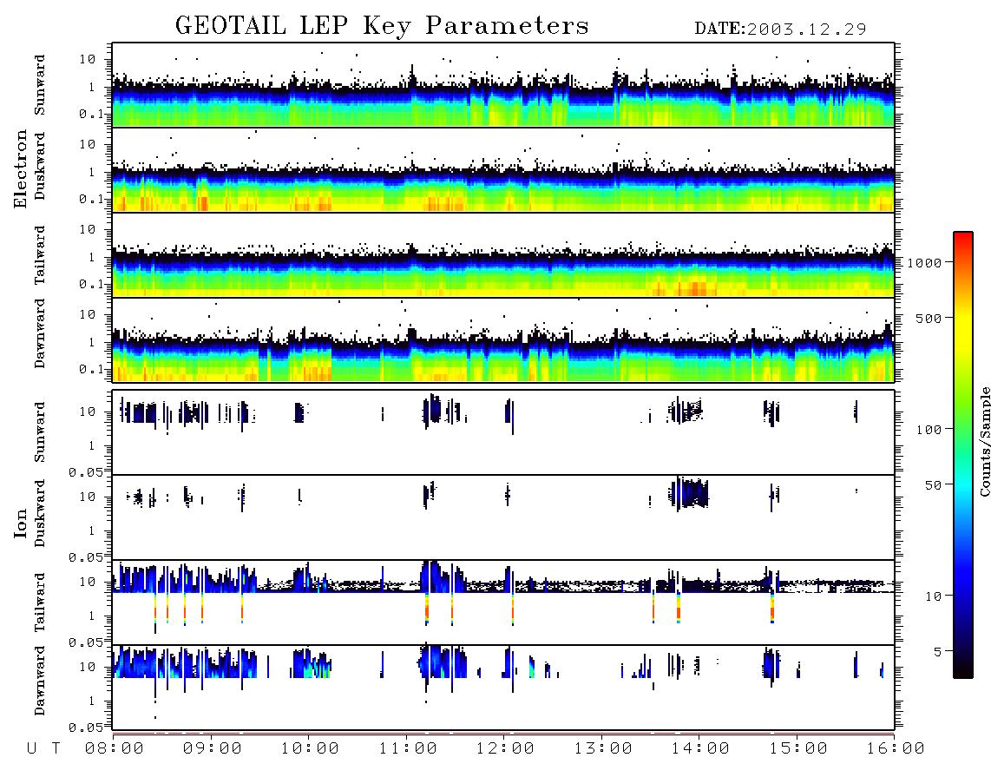Click the Electron "Sunward" panel label

point(40,84)
